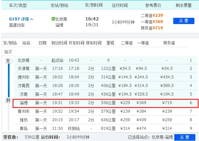Select the 青州市 station name

click(24, 111)
